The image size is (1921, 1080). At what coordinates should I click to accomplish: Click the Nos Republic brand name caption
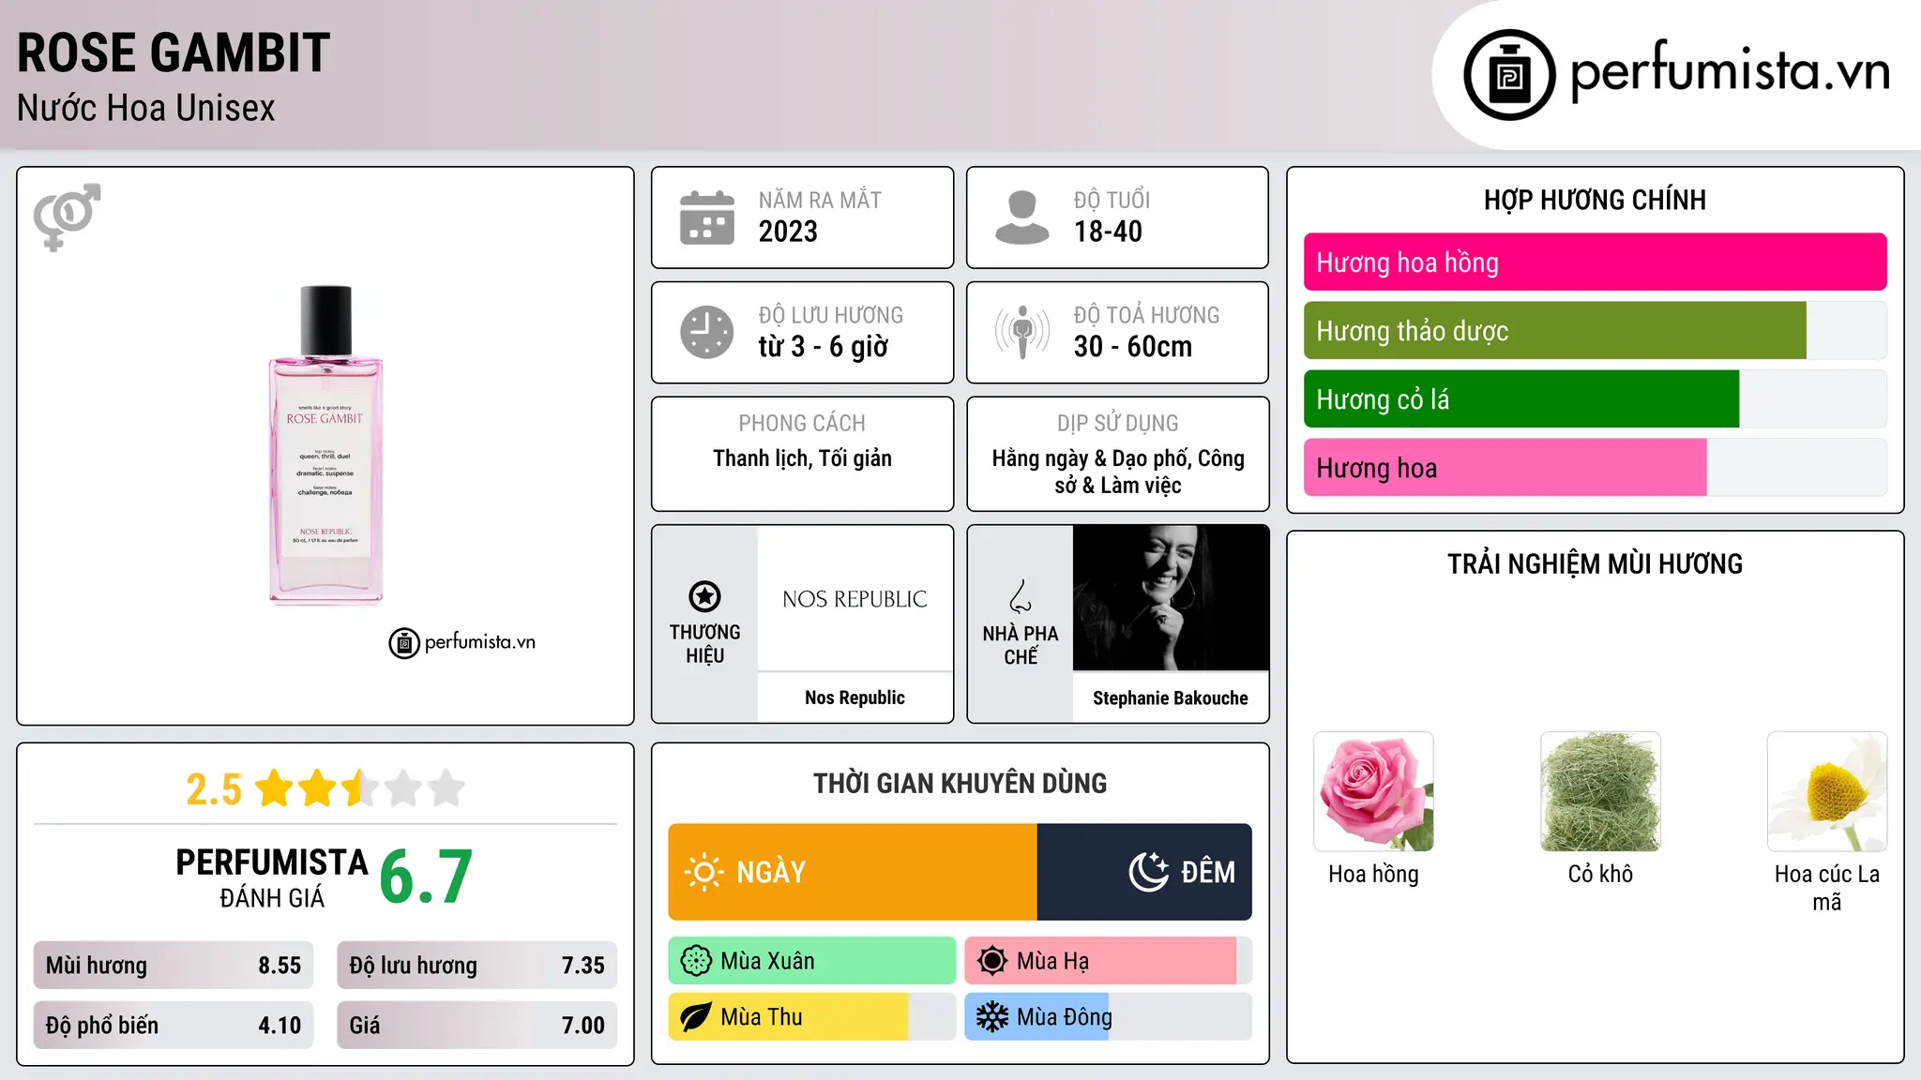(x=855, y=697)
